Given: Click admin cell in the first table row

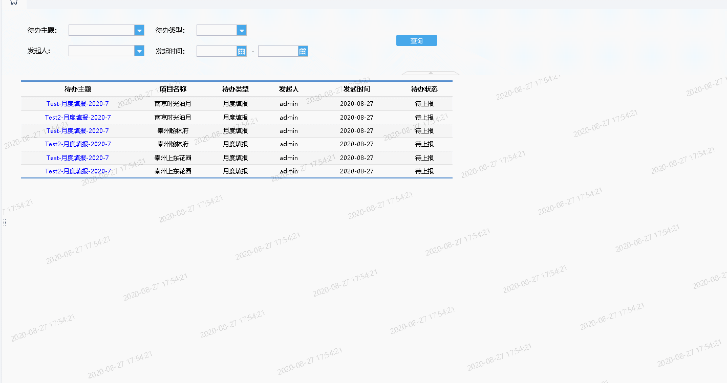Looking at the screenshot, I should (289, 104).
